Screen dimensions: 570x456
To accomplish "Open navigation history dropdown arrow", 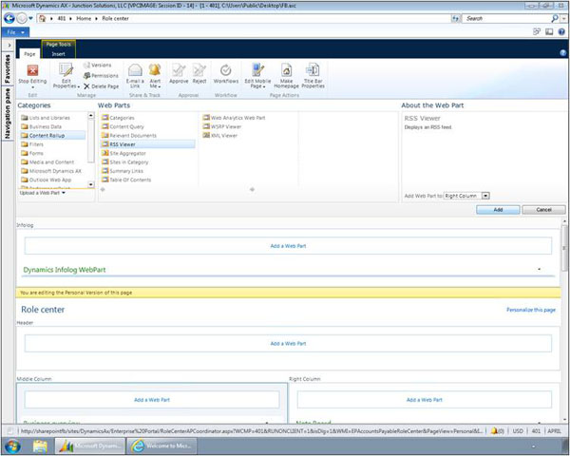I will click(30, 18).
